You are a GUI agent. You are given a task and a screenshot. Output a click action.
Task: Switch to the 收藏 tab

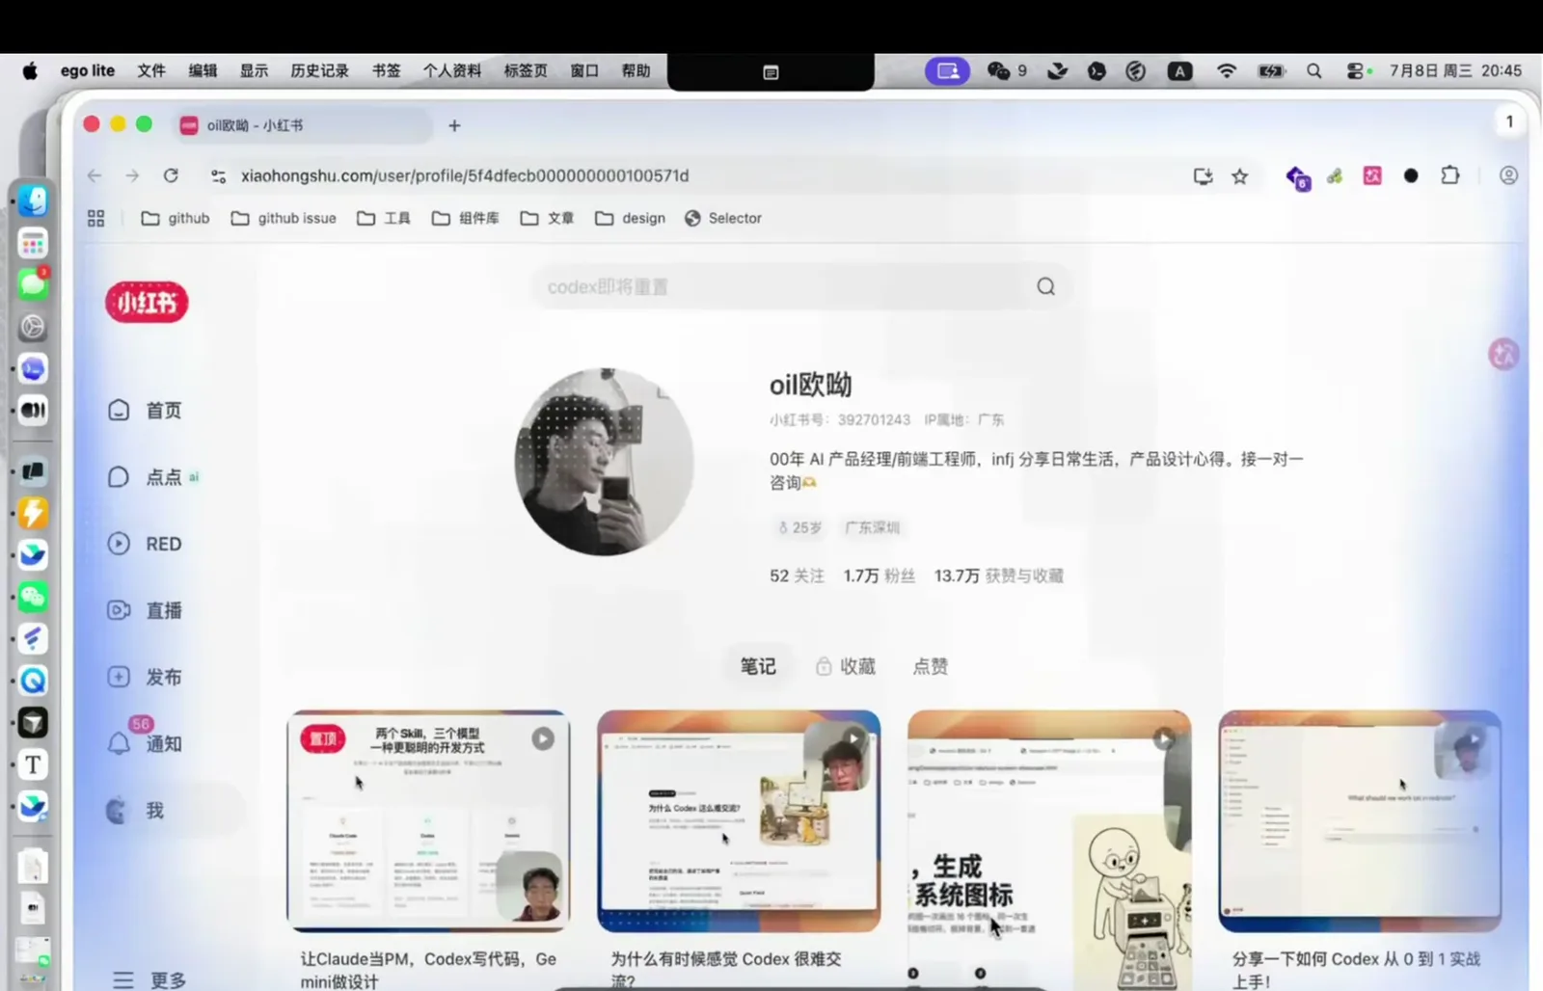845,666
